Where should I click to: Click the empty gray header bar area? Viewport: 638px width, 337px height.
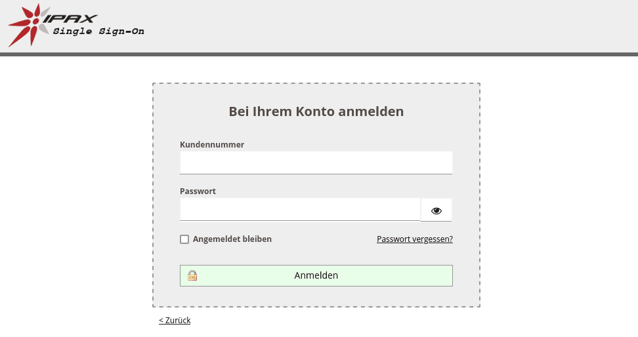394,26
